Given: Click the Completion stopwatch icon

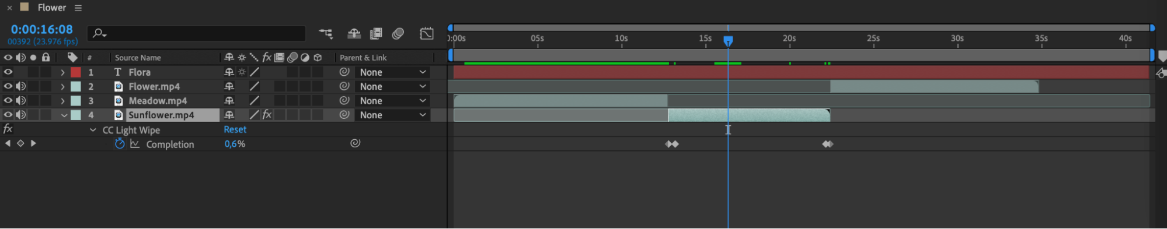Looking at the screenshot, I should tap(120, 144).
